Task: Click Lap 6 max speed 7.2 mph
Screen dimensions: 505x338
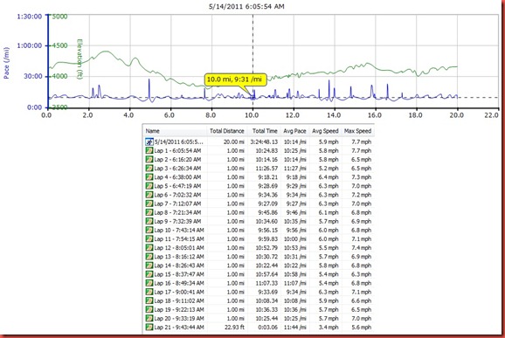Action: (x=362, y=195)
